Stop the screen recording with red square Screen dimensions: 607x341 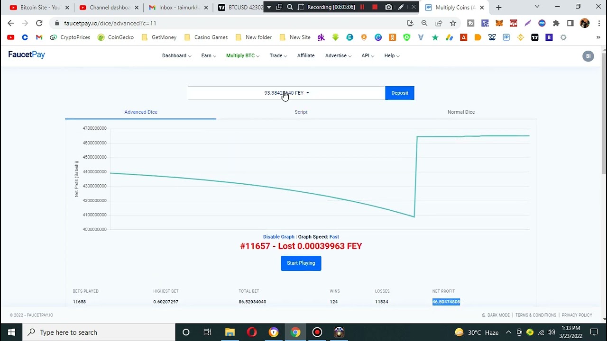tap(375, 7)
